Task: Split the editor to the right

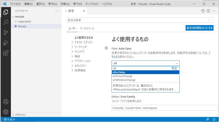Action: [x=208, y=11]
